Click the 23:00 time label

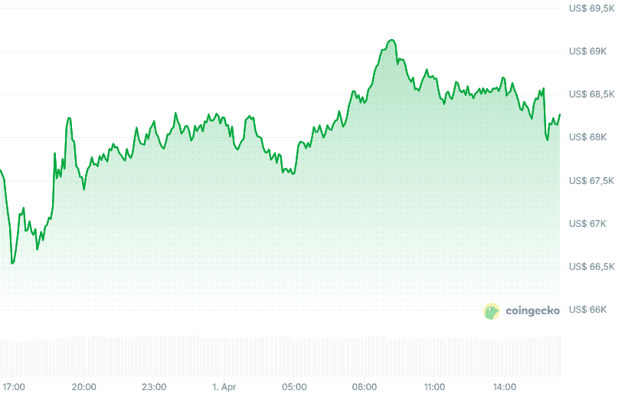[x=154, y=386]
